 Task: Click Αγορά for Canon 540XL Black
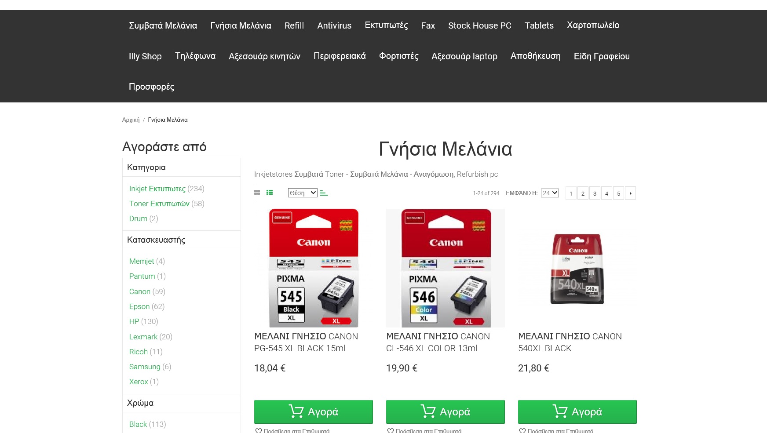click(x=577, y=412)
